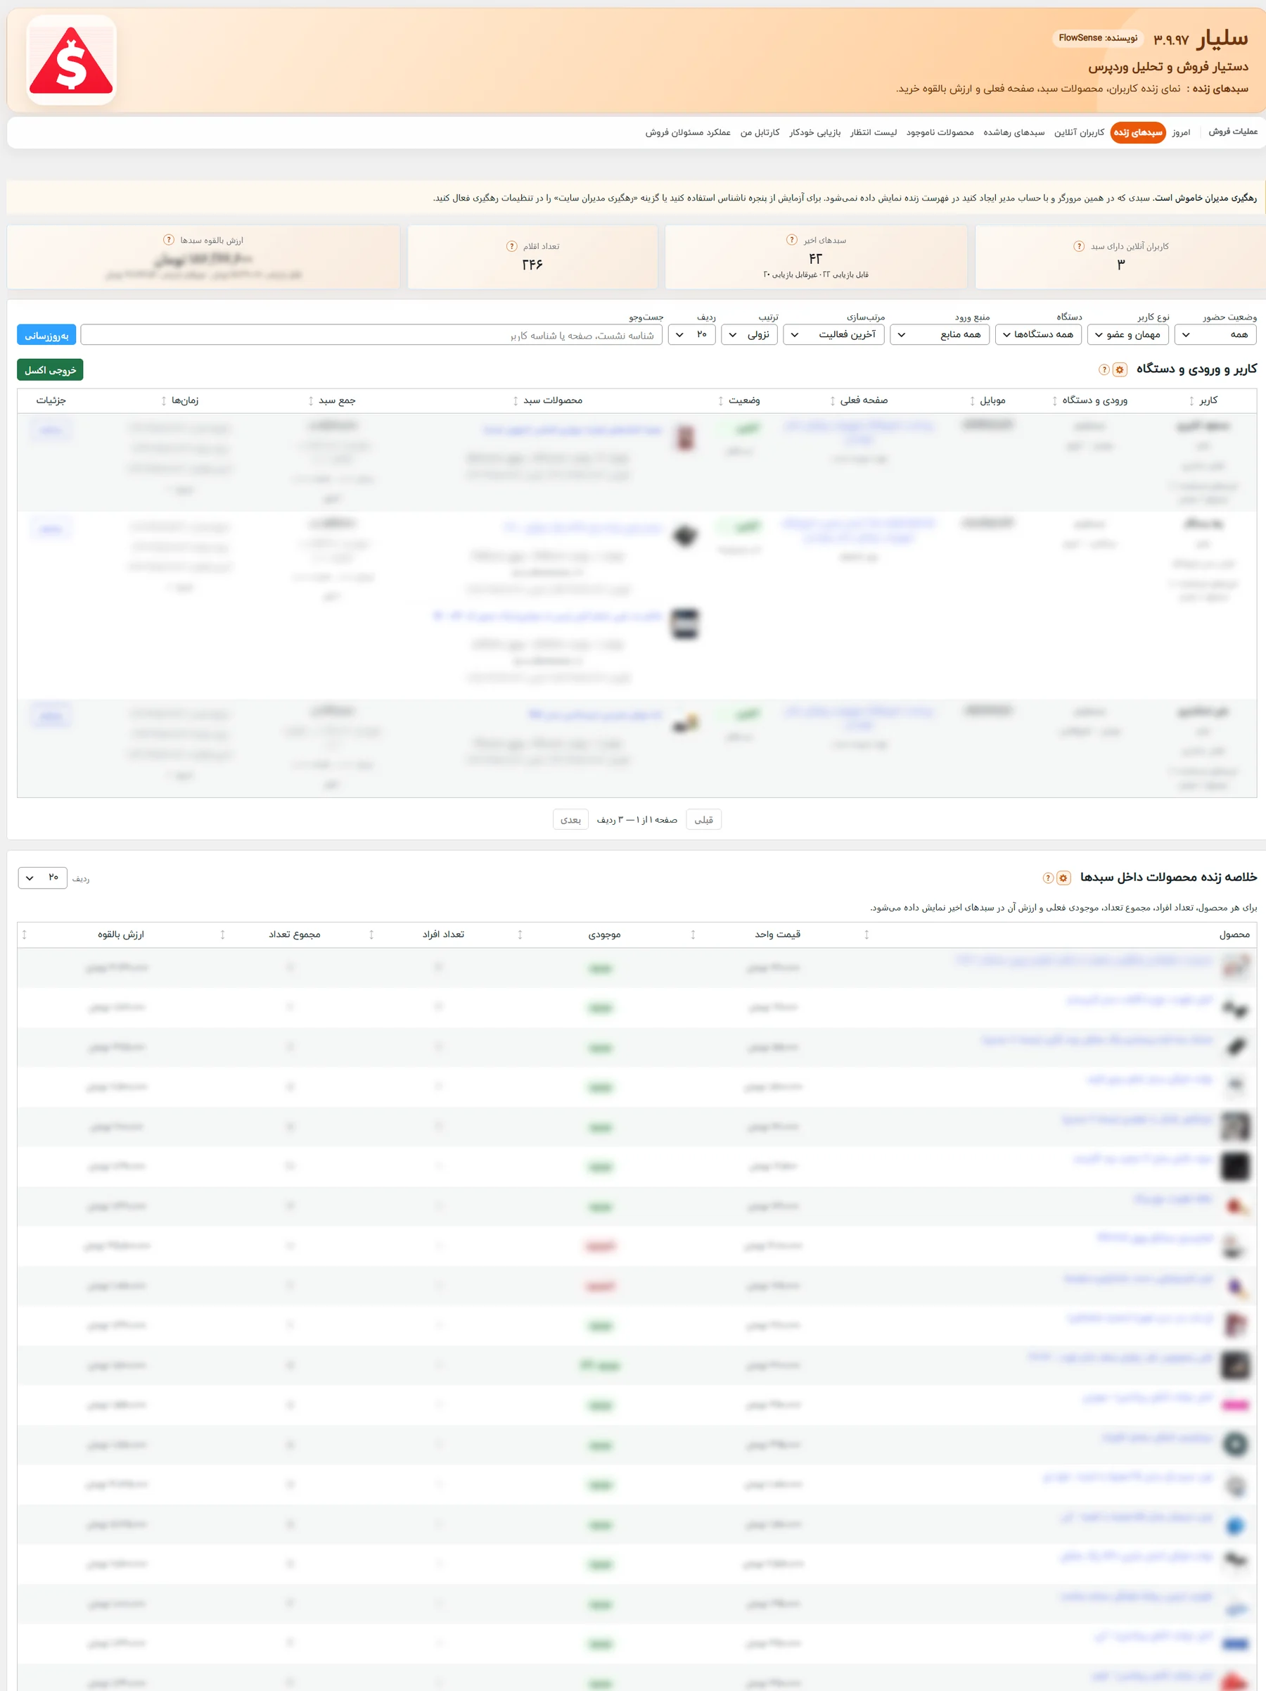This screenshot has height=1691, width=1266.
Task: Sort by زمان‌ها column arrow icon
Action: click(163, 400)
